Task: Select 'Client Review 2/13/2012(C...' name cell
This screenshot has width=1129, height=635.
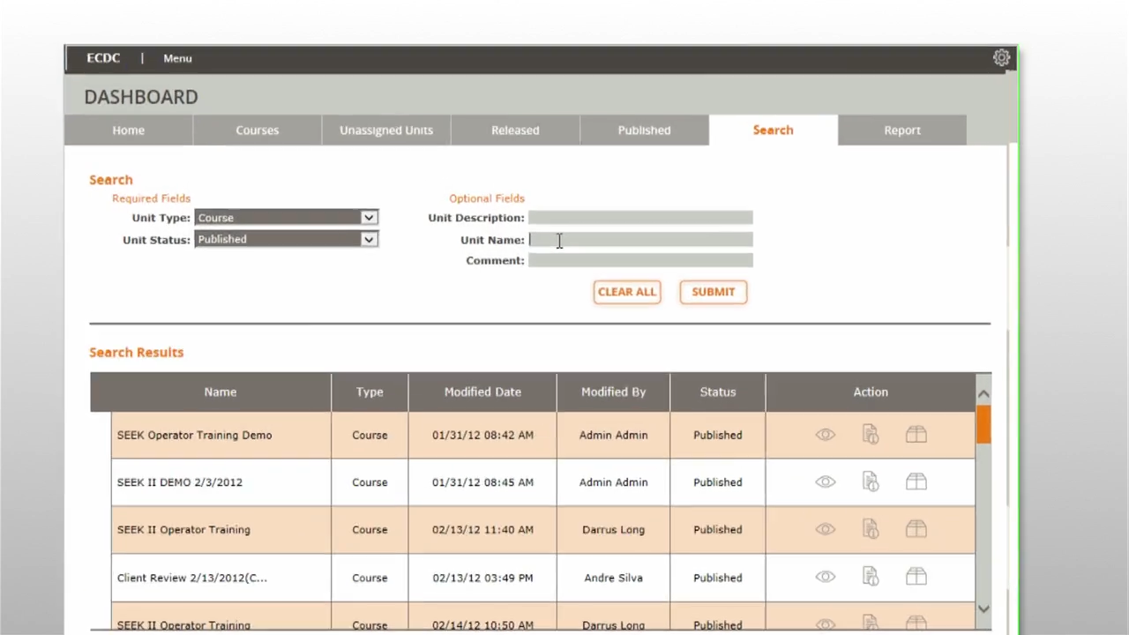Action: point(221,578)
